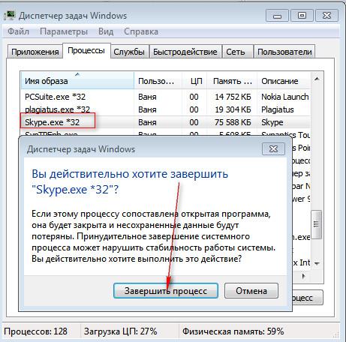This screenshot has width=346, height=342.
Task: Minimize the Task Manager window
Action: click(277, 16)
